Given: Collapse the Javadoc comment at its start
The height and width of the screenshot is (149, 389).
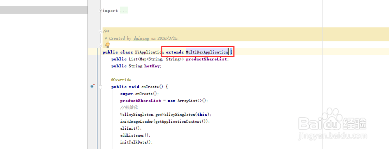Looking at the screenshot, I should pyautogui.click(x=100, y=31).
